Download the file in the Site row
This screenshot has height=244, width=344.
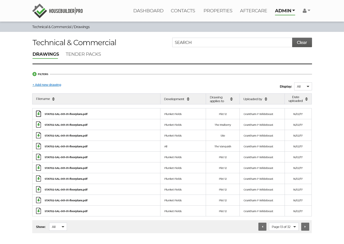click(x=39, y=136)
